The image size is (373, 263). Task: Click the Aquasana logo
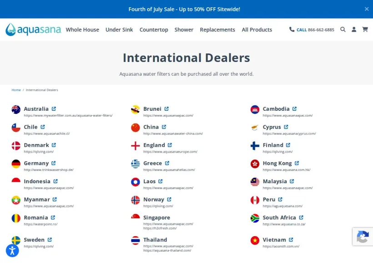point(33,30)
